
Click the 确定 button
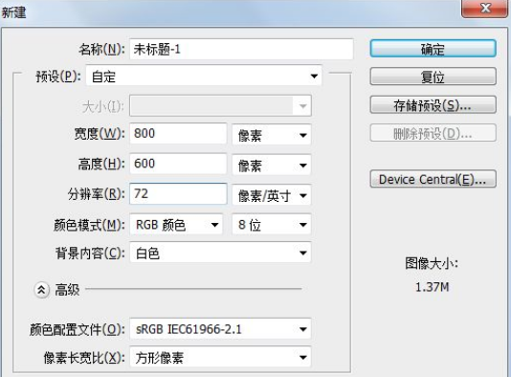pos(433,49)
